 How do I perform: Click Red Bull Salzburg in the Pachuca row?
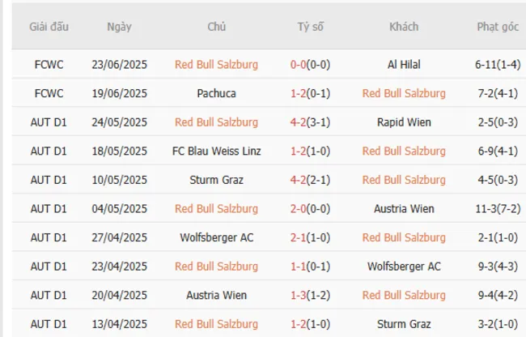[404, 93]
